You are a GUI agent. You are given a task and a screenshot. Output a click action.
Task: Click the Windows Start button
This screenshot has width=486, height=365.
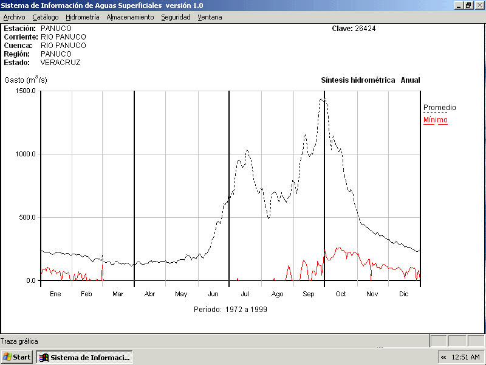coord(17,357)
